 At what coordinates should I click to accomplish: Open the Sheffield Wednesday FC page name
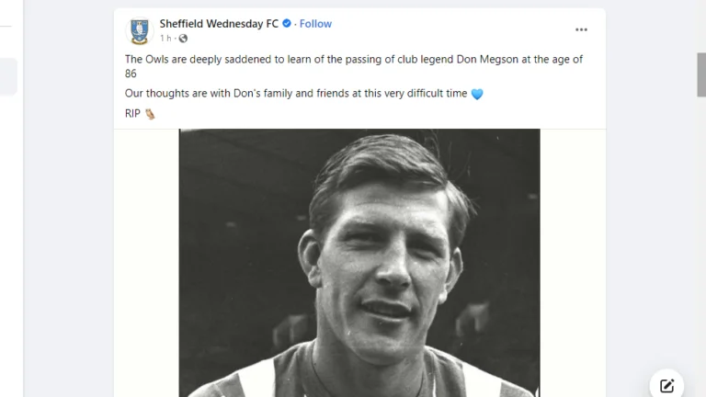[219, 24]
